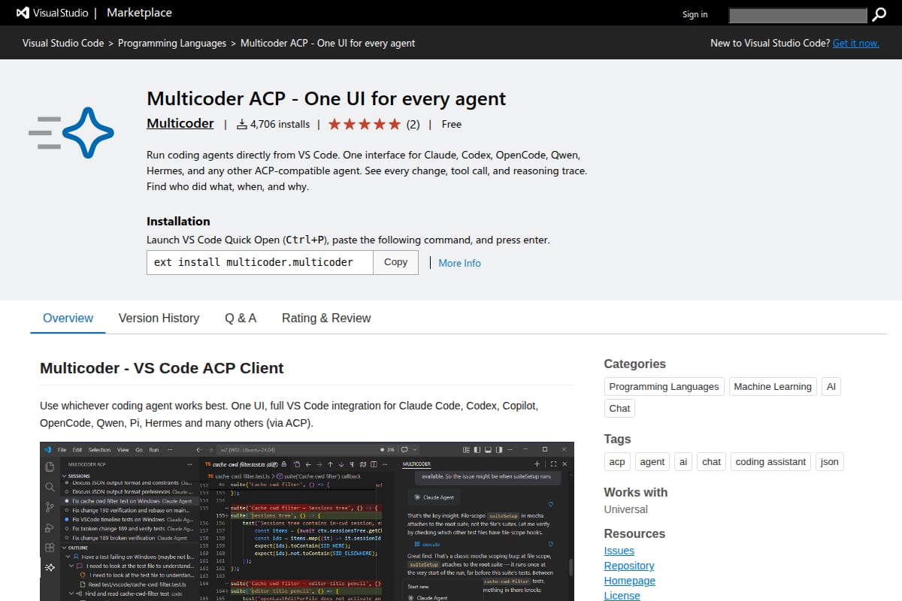Click the 'acp' tag
The height and width of the screenshot is (601, 902).
[x=617, y=461]
